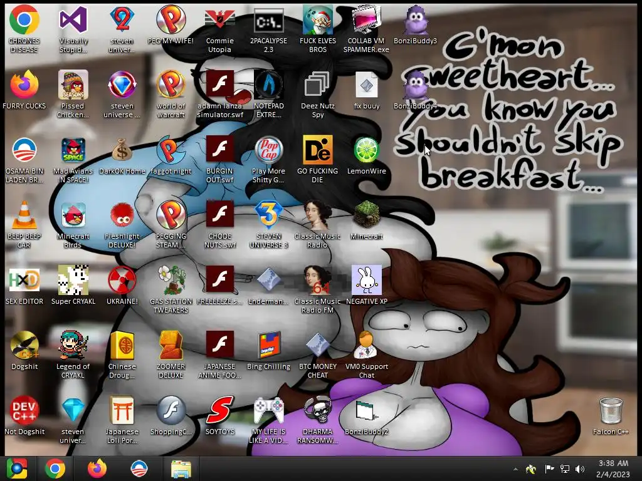
Task: Open GAS STATION TWEAKERS plant icon
Action: [x=171, y=280]
